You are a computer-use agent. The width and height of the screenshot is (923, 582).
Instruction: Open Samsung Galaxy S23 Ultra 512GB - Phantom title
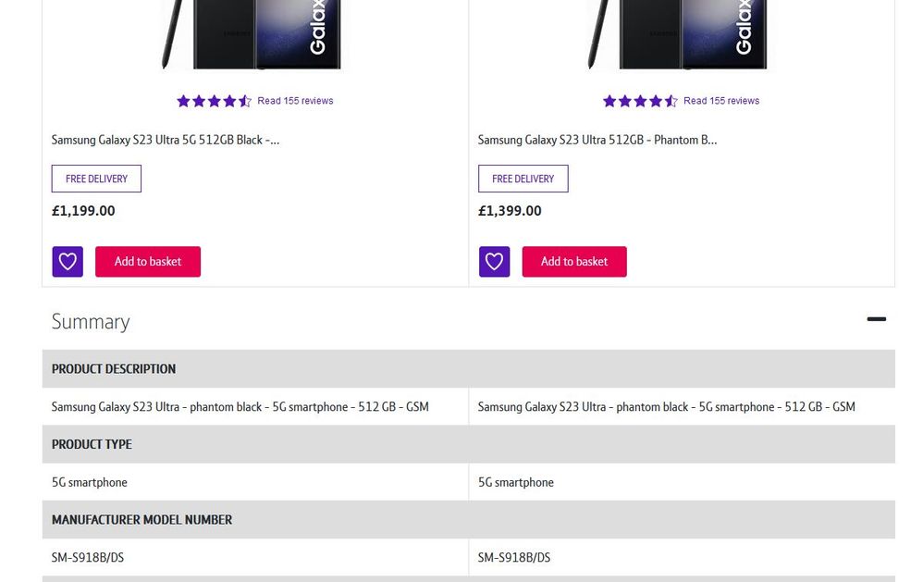(x=597, y=140)
